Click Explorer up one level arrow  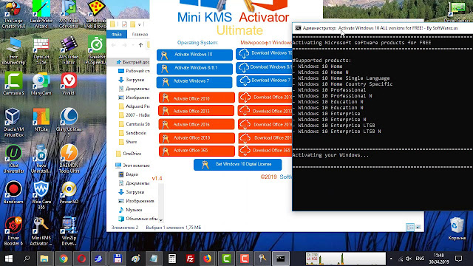(x=140, y=45)
